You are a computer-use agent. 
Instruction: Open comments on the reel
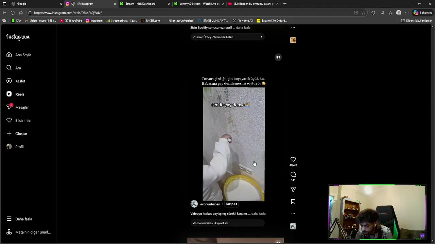pos(293,175)
